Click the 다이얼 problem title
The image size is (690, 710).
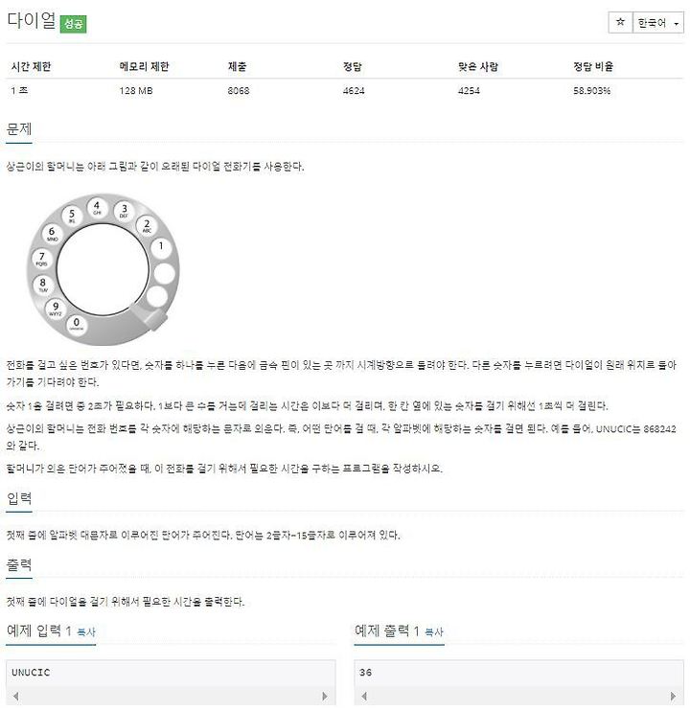coord(32,20)
